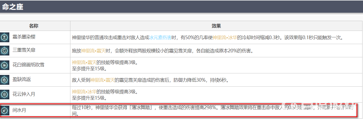Click the 花白锦画纸吹雪 constellation icon
This screenshot has width=363, height=119.
click(5, 65)
